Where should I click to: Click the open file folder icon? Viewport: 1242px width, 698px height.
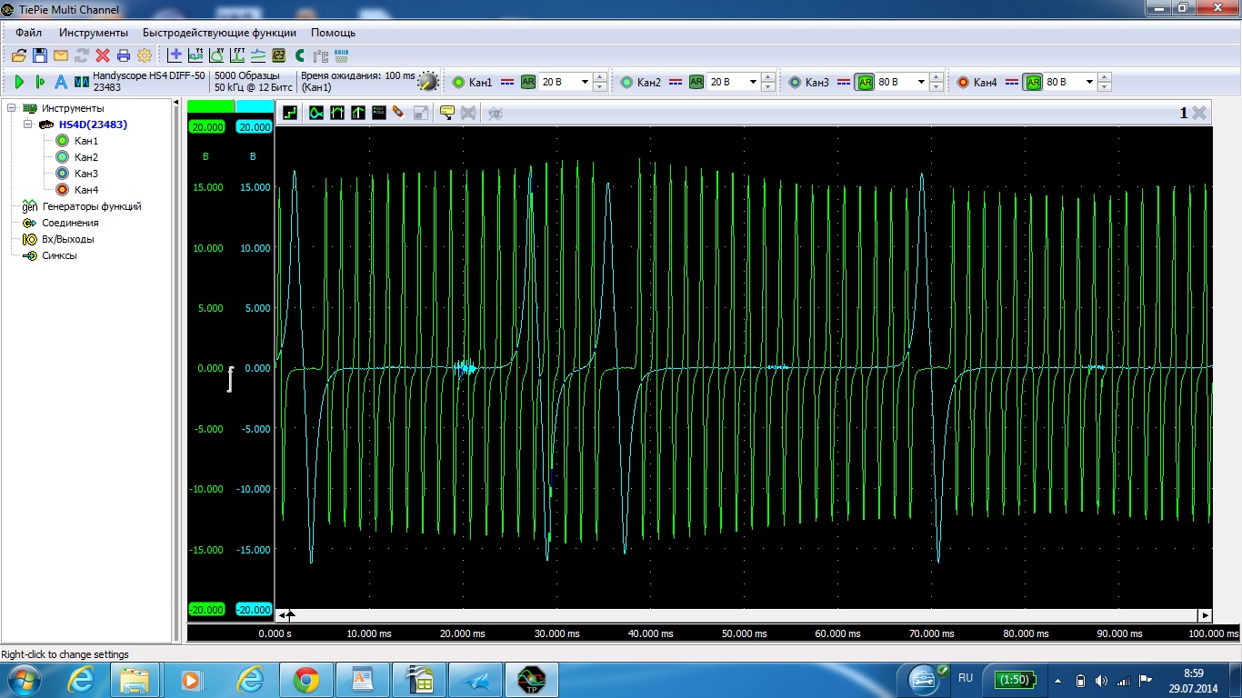click(x=18, y=55)
